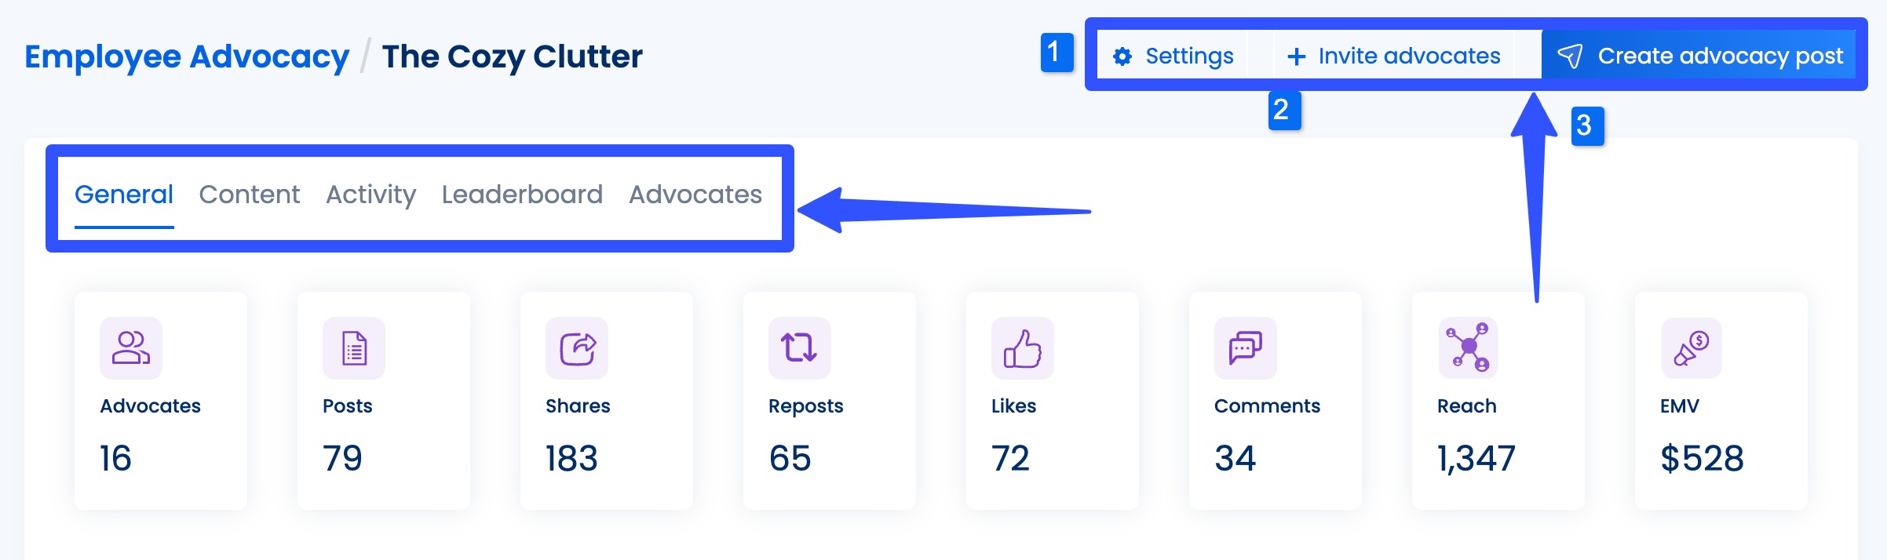Screen dimensions: 1887x560
Task: Click the EMV megaphone dollar icon
Action: [x=1691, y=347]
